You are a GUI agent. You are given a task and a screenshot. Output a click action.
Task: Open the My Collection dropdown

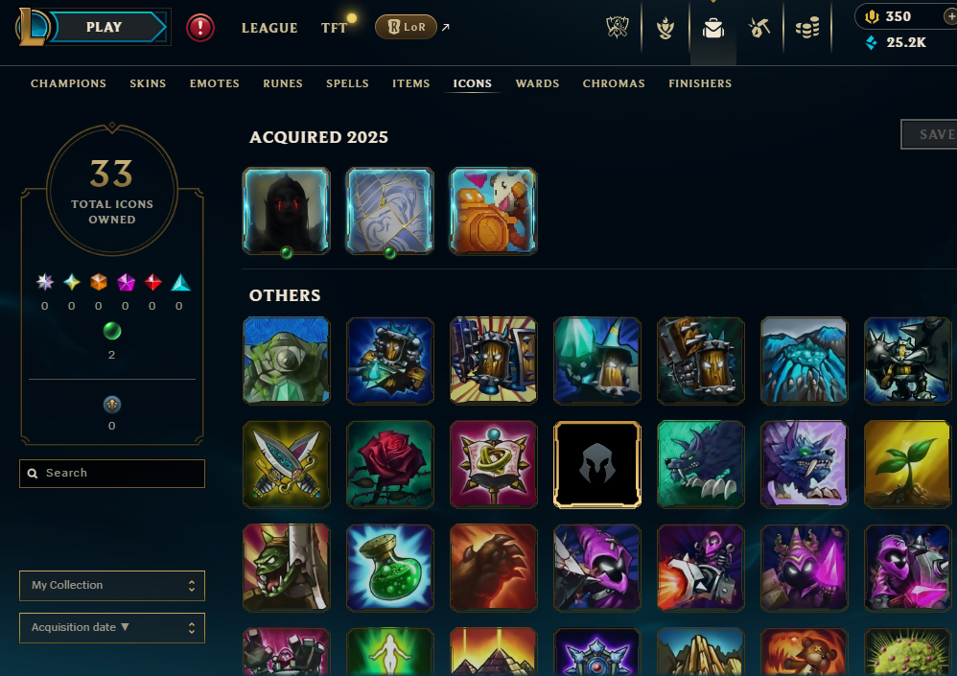click(112, 586)
